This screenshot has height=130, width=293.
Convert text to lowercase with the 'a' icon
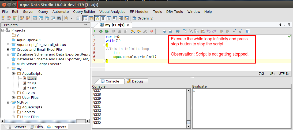click(x=234, y=31)
